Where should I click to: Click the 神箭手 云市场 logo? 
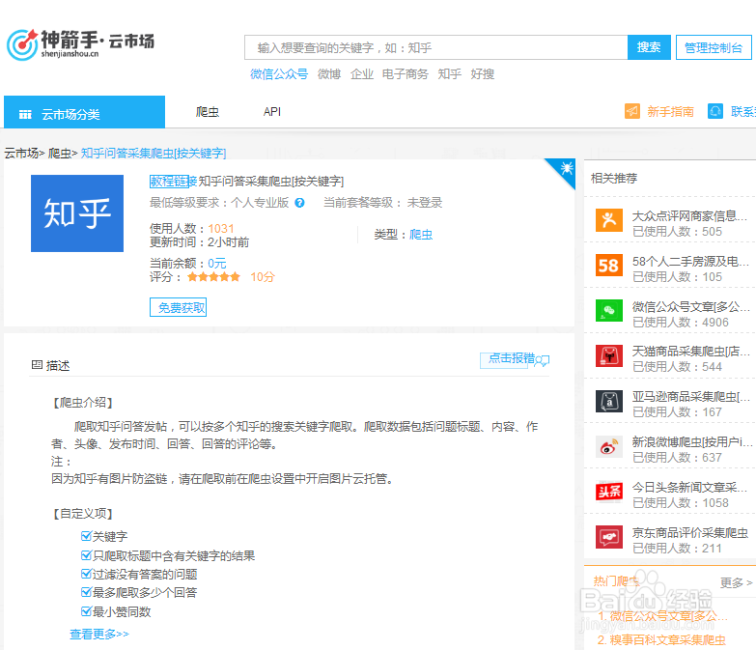[x=80, y=44]
